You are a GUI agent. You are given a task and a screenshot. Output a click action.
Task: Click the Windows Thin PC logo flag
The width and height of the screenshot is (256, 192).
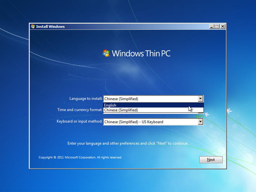[106, 53]
